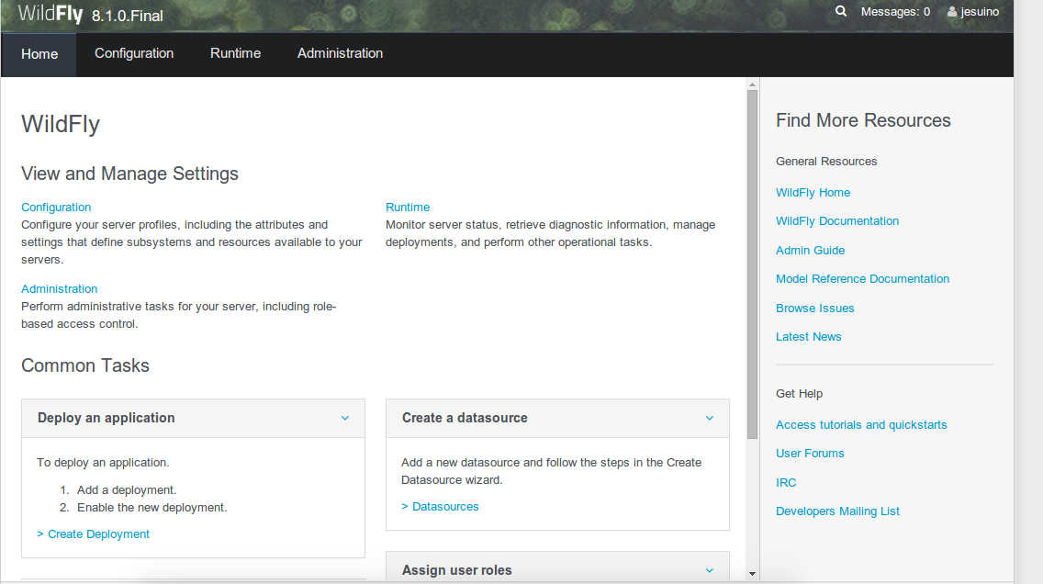Open the Admin Guide link
Image resolution: width=1043 pixels, height=584 pixels.
(810, 250)
